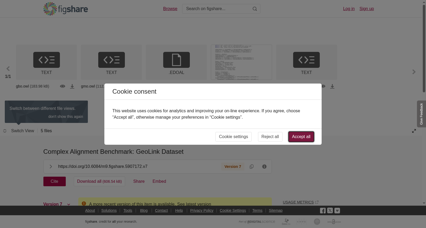
Task: Reject all cookies
Action: point(270,137)
